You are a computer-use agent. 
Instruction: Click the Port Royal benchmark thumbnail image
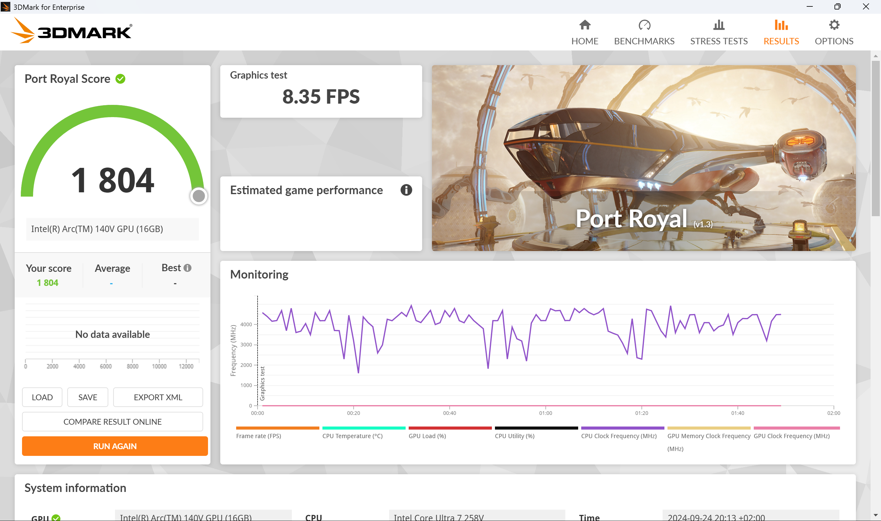643,158
